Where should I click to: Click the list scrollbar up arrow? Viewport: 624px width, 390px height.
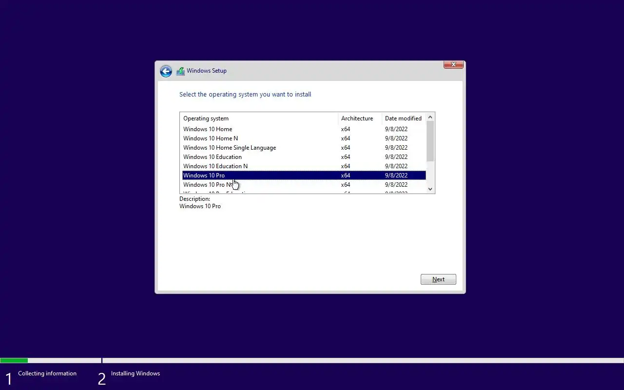430,117
